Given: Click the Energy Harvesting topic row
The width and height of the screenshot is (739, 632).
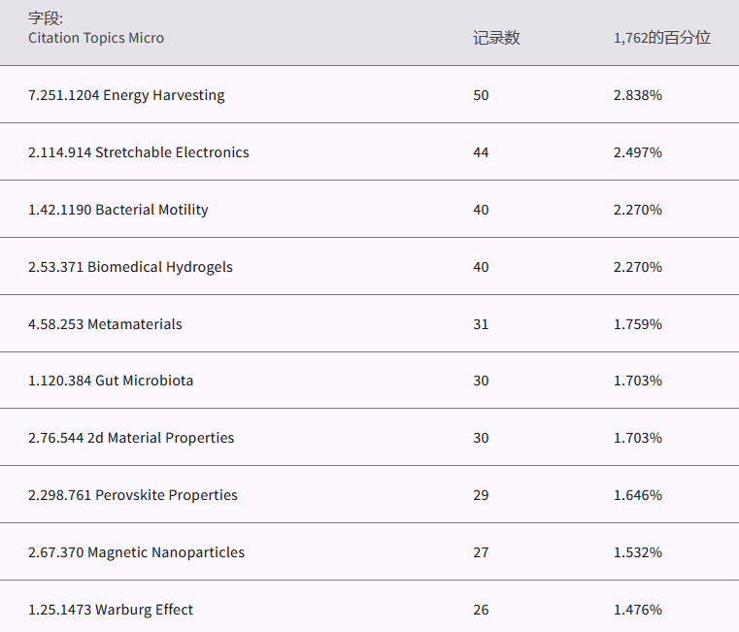Looking at the screenshot, I should pos(126,95).
